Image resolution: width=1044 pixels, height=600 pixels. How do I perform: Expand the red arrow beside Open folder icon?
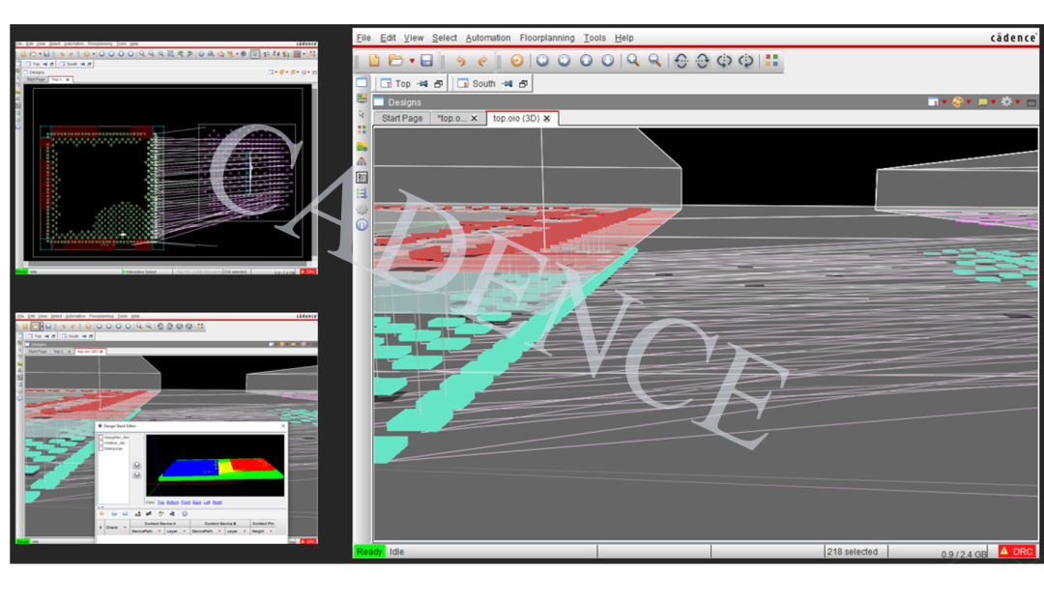click(x=412, y=61)
